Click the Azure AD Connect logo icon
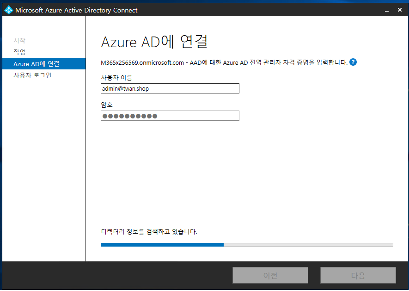The width and height of the screenshot is (409, 291). 9,10
